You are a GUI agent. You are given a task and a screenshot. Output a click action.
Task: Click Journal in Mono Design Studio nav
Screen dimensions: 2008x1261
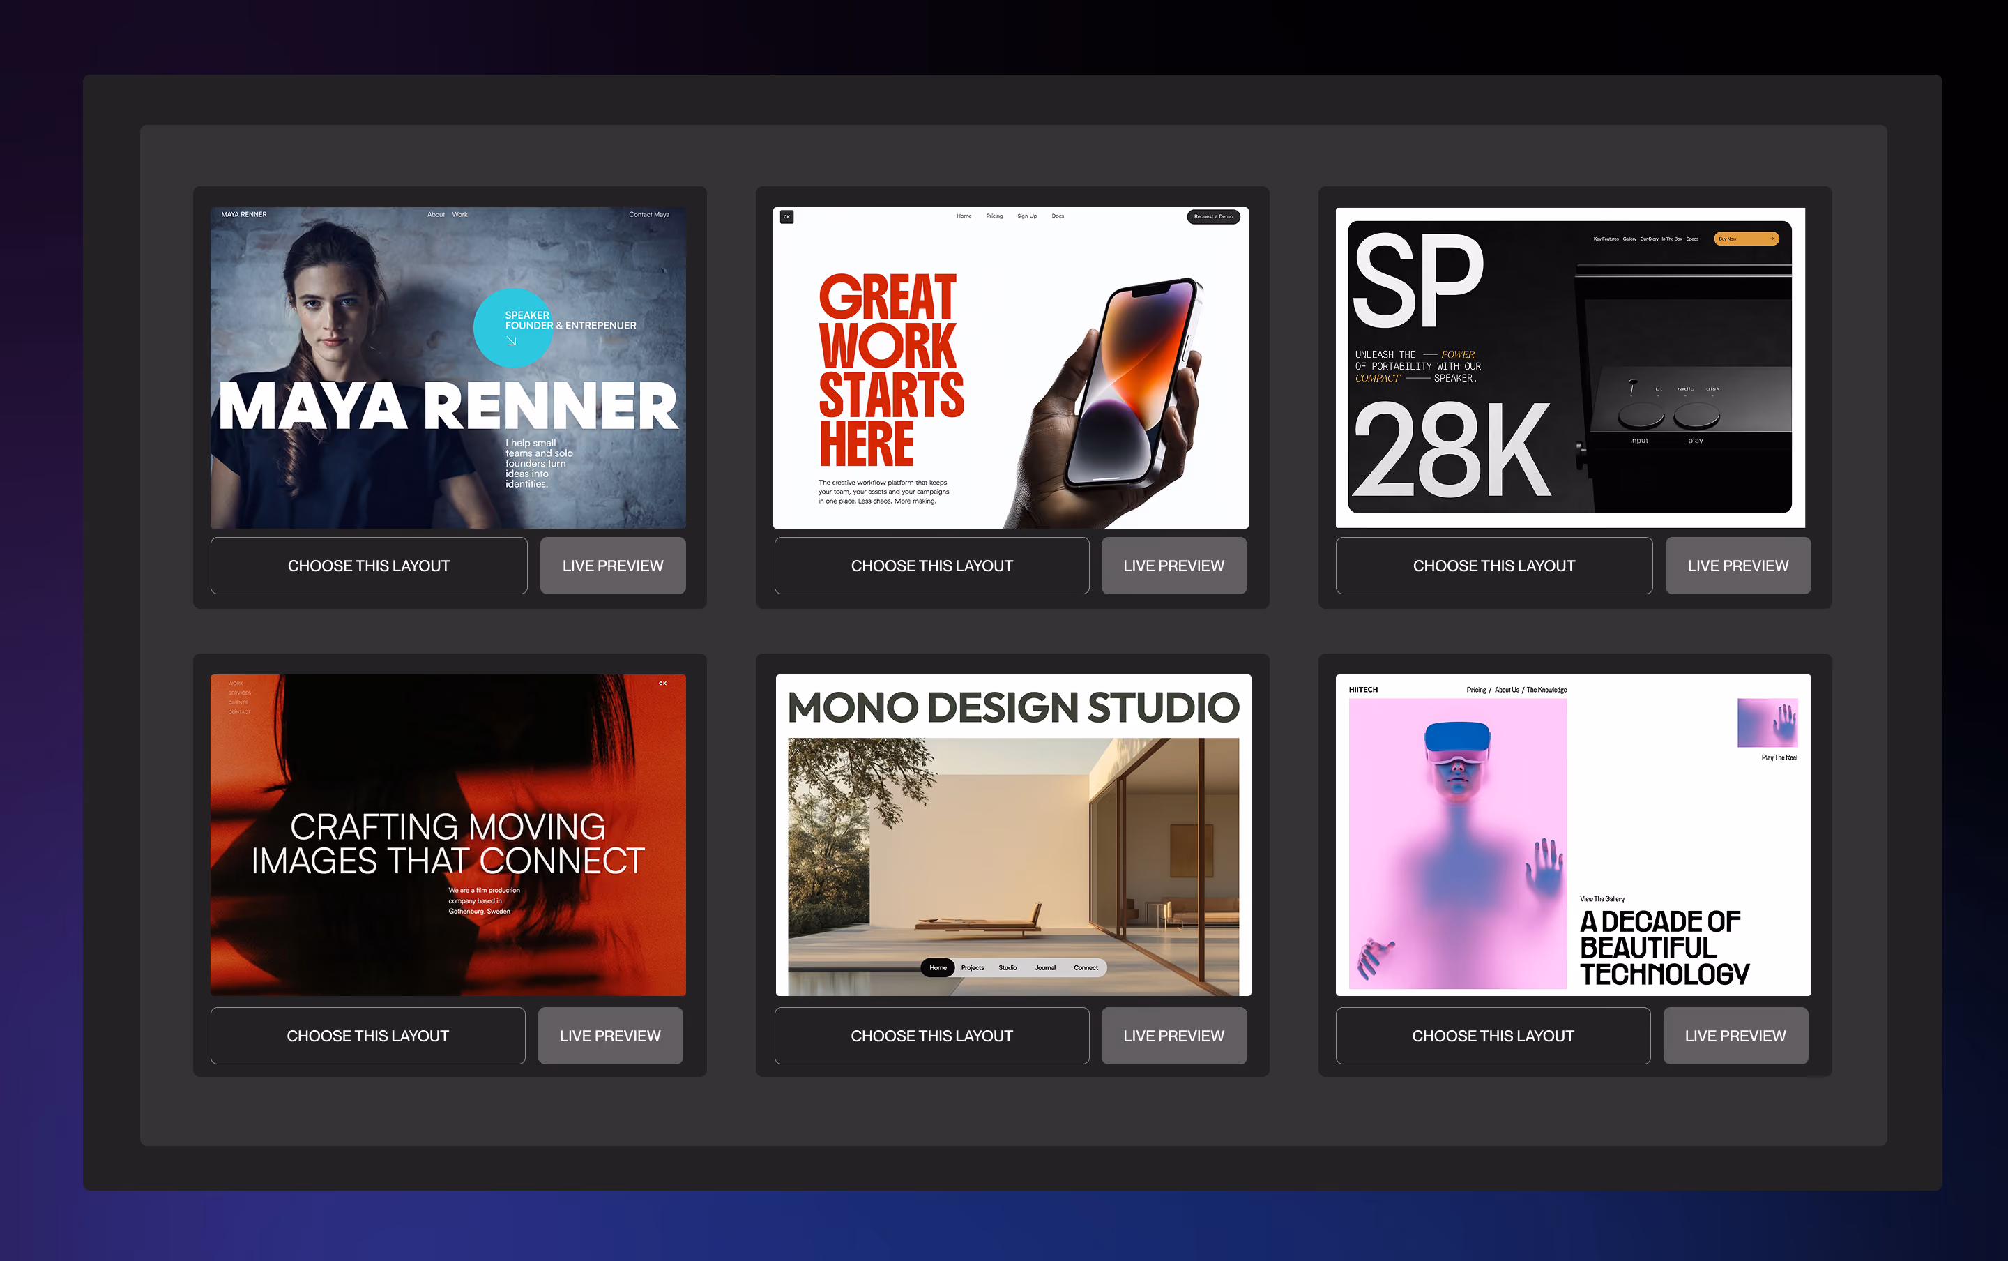(x=1045, y=967)
